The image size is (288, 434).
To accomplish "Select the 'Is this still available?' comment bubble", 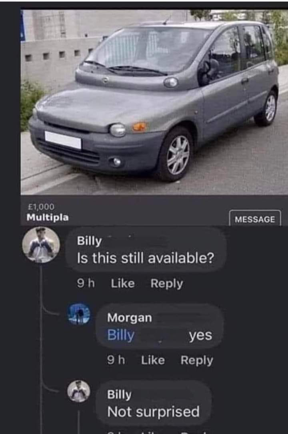I will tap(146, 249).
